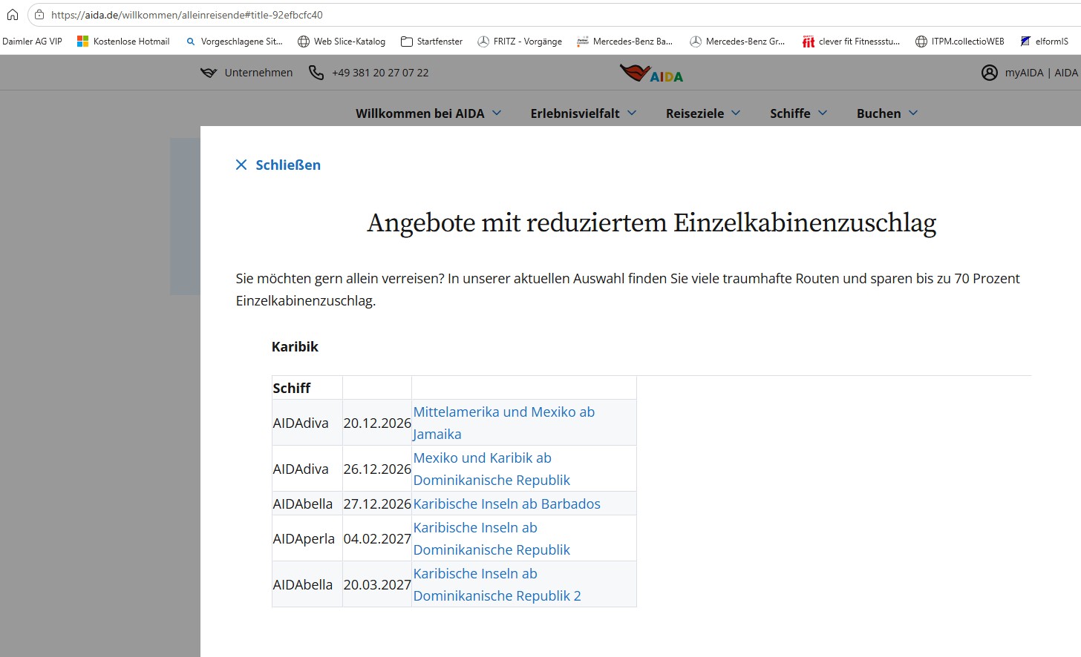
Task: Open the Mercedes-Benz Ba... bookmark
Action: [x=624, y=42]
